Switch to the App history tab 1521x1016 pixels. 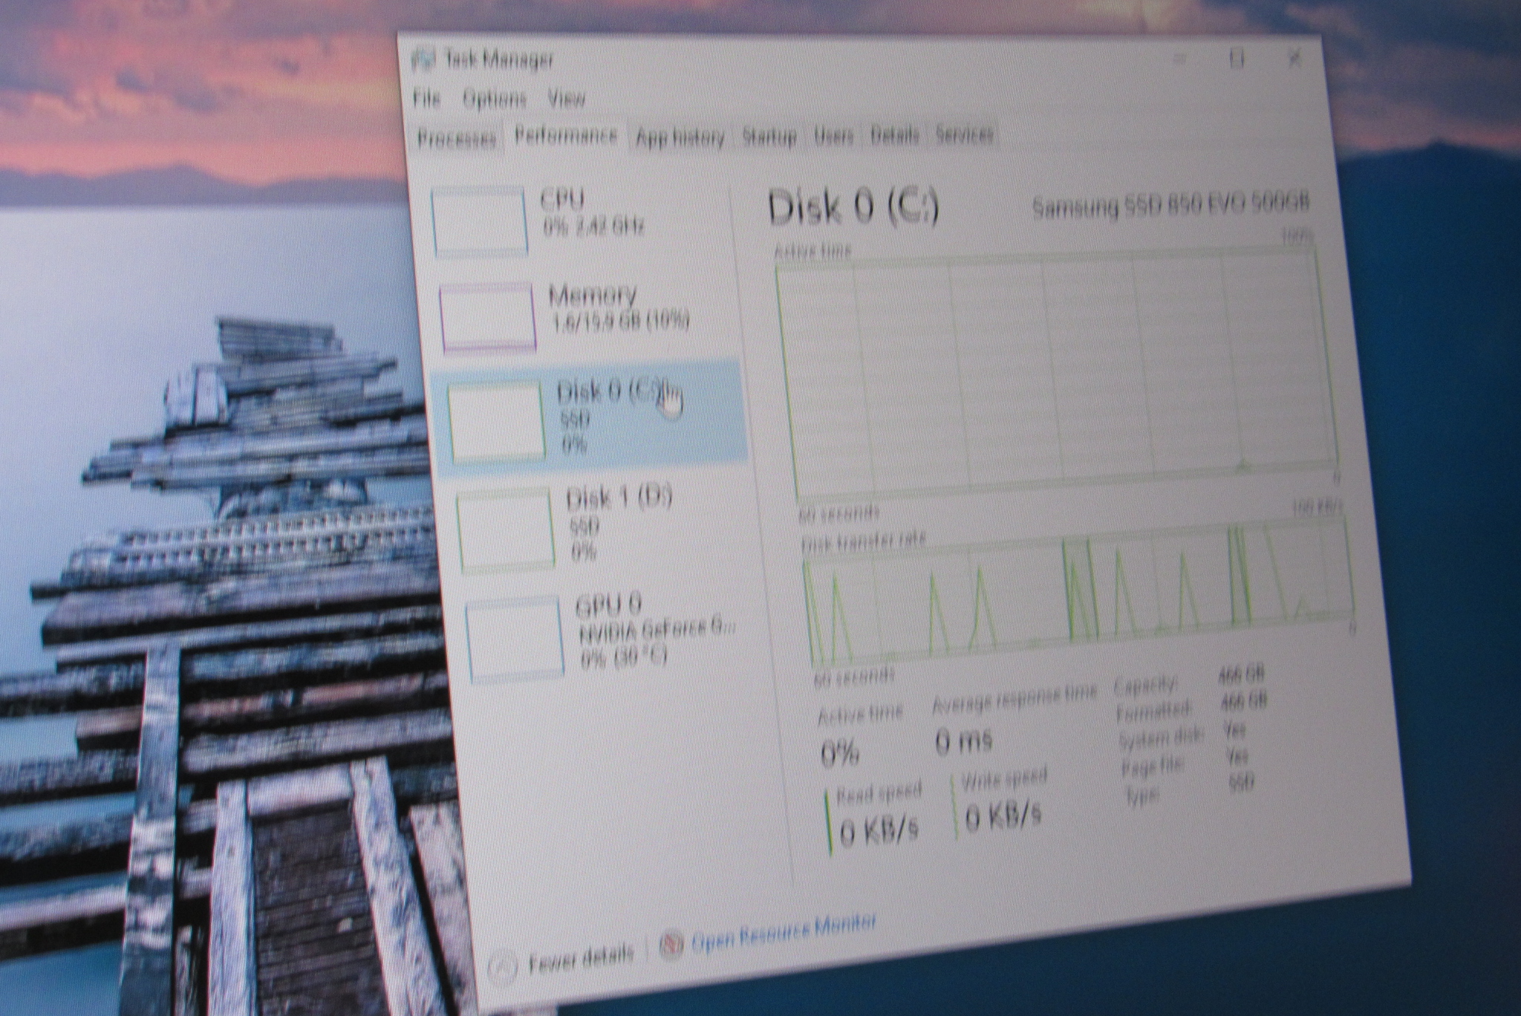coord(680,137)
